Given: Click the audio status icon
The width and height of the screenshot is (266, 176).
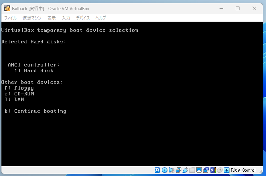Looking at the screenshot, I should pos(171,170).
